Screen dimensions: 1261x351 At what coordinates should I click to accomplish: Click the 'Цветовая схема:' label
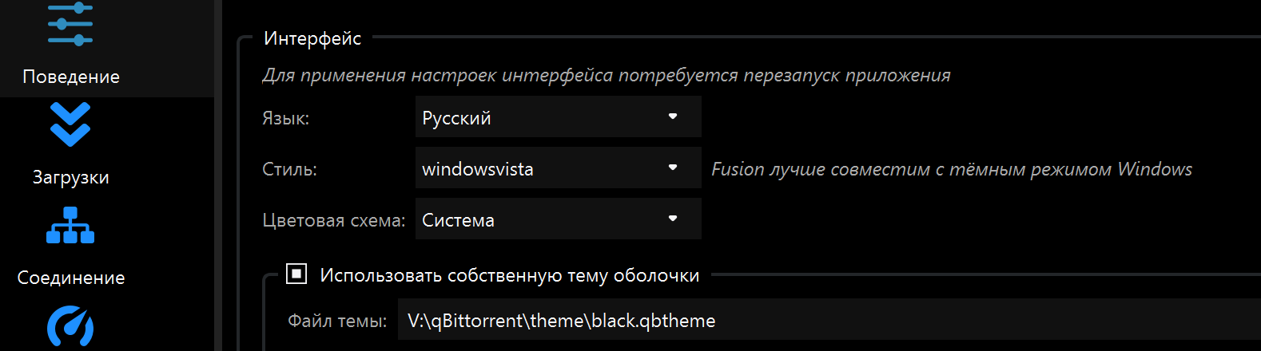point(334,220)
